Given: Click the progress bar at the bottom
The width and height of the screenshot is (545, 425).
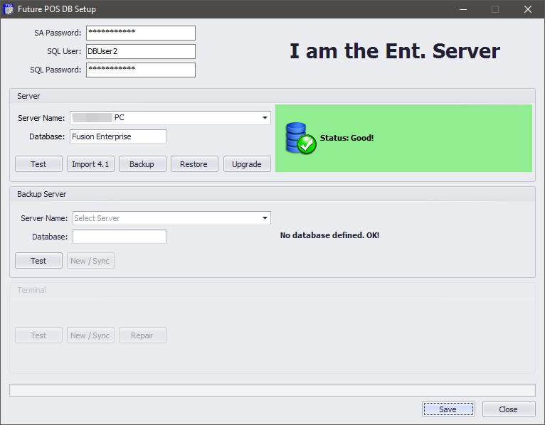Looking at the screenshot, I should (272, 390).
